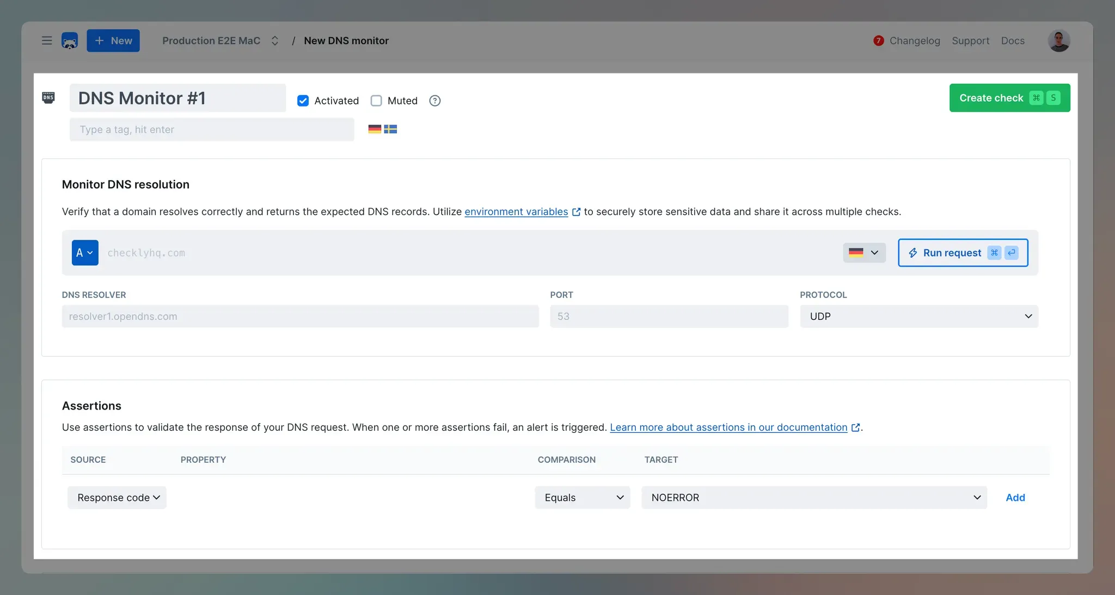Open the hamburger sidebar menu

click(x=47, y=41)
